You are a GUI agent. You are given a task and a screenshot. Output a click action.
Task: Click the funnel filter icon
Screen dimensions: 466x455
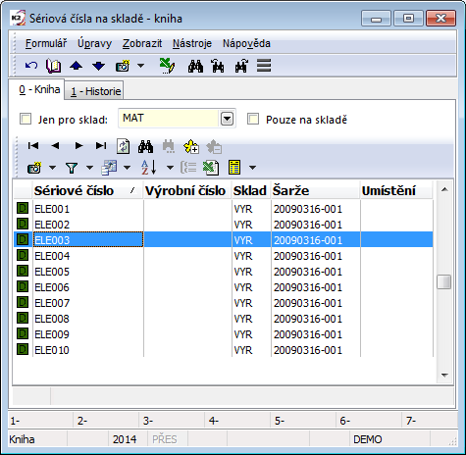(x=72, y=168)
